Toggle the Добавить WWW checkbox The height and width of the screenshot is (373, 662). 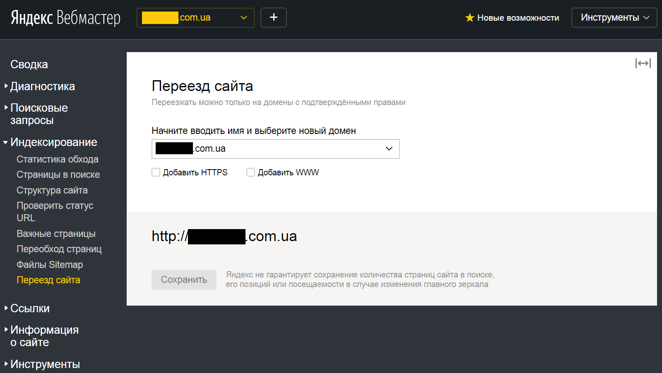click(250, 172)
